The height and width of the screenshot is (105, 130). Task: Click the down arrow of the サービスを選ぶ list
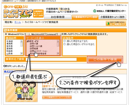pyautogui.click(x=58, y=54)
